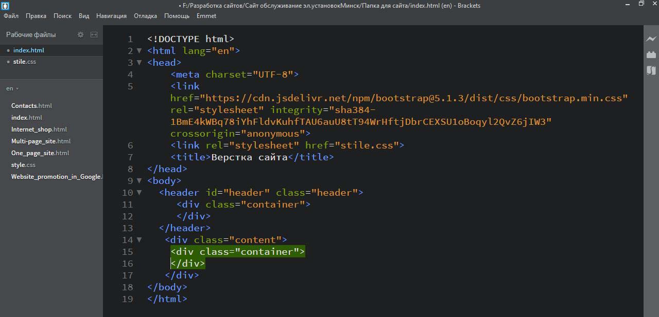Collapse the html tag on line 2

point(139,51)
